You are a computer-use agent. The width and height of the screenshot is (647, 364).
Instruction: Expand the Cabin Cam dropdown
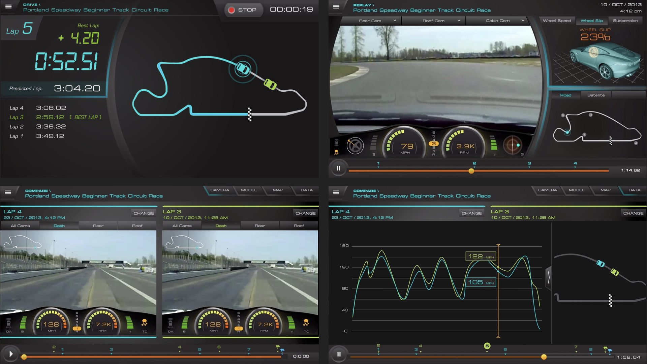523,21
